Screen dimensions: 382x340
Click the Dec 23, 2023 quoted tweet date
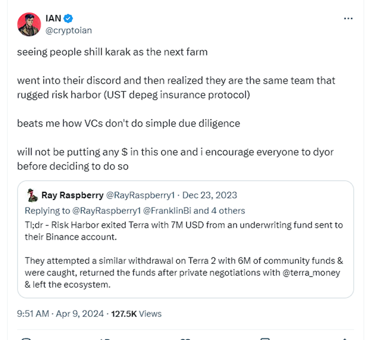tap(209, 195)
